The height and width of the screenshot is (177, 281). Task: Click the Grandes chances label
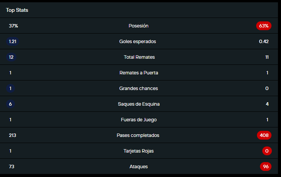pyautogui.click(x=139, y=88)
